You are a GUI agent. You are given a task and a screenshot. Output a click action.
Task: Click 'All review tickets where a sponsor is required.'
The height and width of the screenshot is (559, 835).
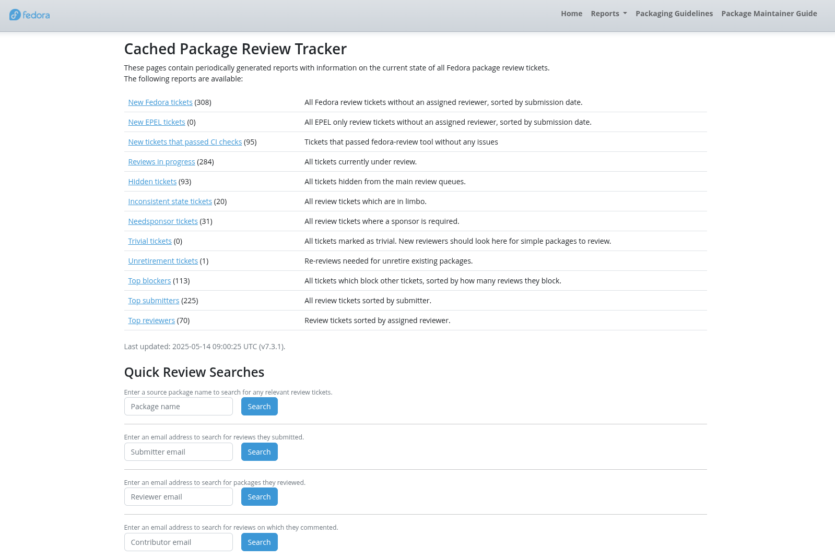pos(382,221)
